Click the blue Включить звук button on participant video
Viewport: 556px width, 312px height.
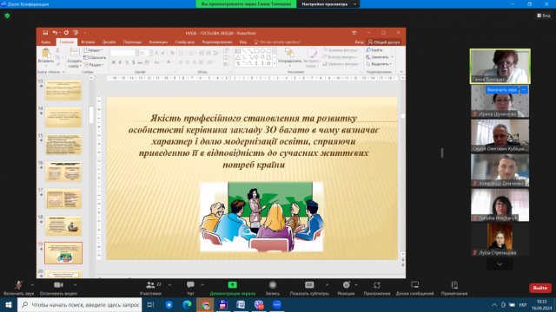[502, 90]
